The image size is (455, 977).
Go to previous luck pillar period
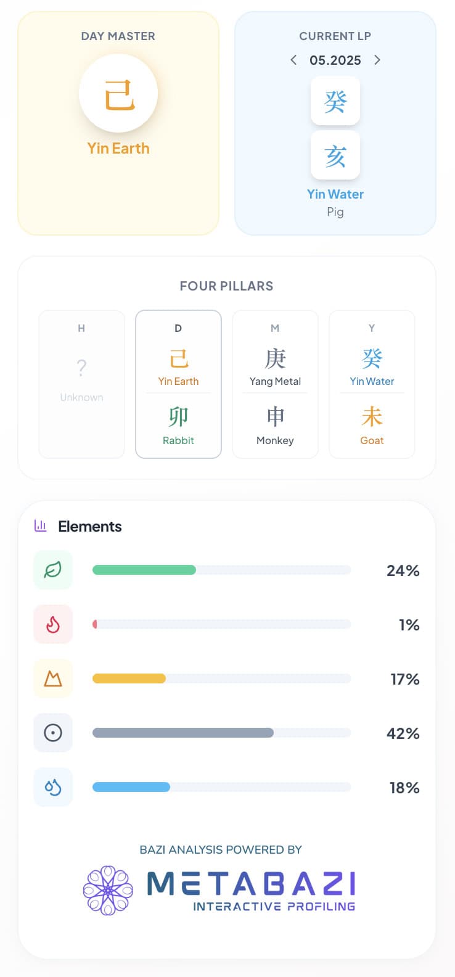click(293, 60)
